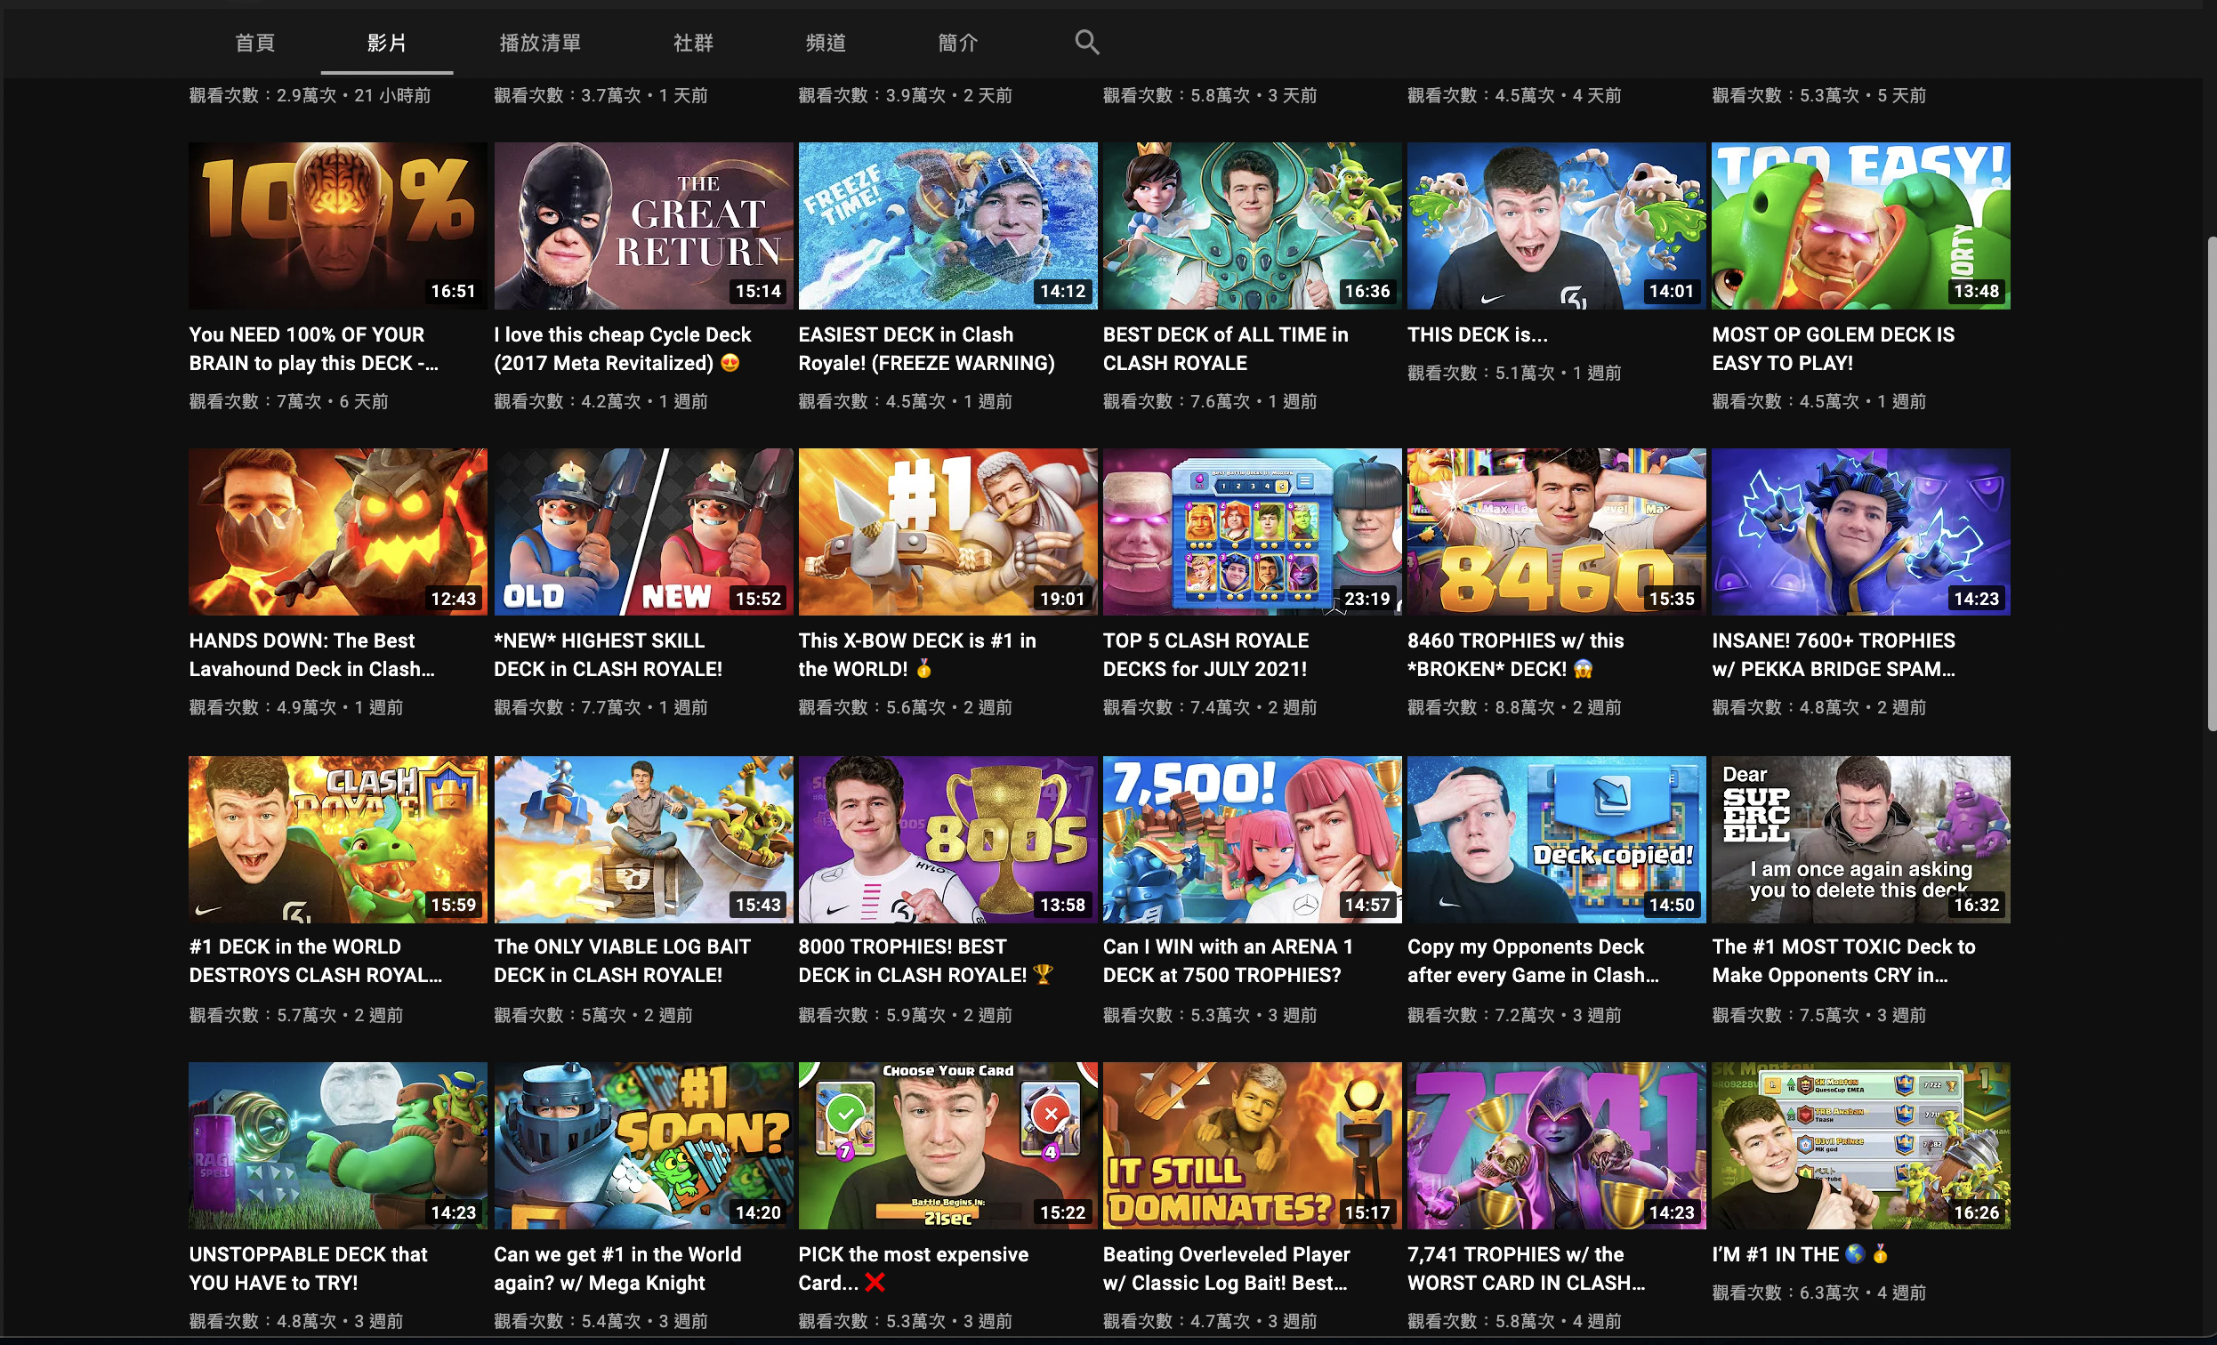
Task: Open the 首頁 tab
Action: coord(254,43)
